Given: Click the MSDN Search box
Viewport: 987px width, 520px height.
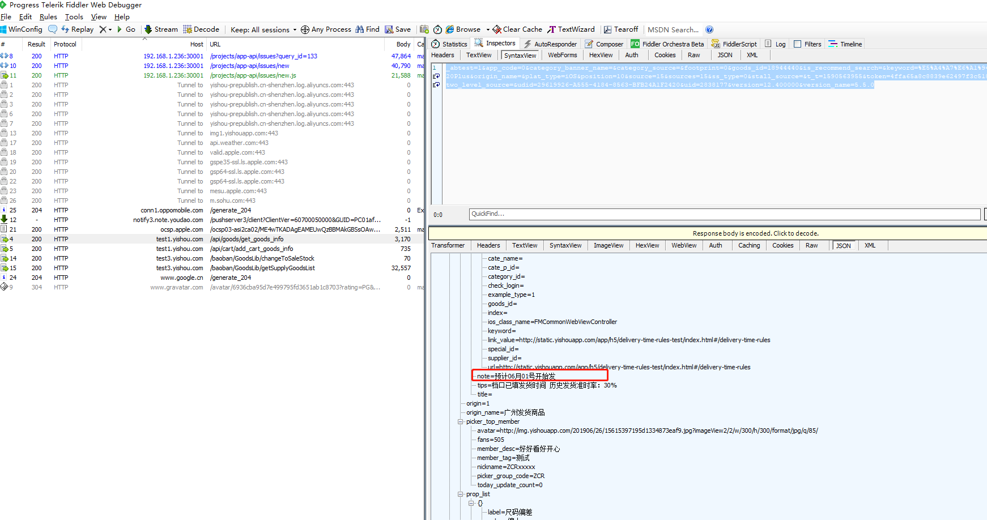Looking at the screenshot, I should pyautogui.click(x=673, y=29).
